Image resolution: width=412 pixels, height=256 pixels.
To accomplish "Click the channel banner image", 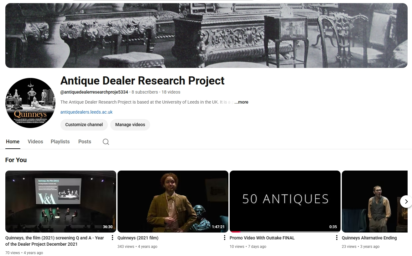I will (206, 35).
